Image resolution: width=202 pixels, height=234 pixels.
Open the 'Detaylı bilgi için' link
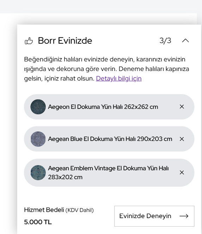[x=119, y=78]
